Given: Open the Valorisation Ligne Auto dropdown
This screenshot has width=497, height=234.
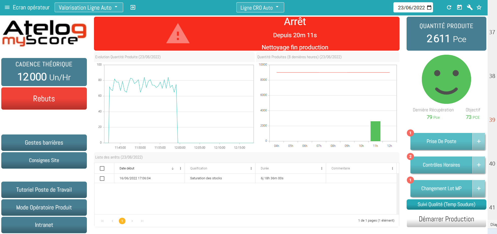Looking at the screenshot, I should pos(89,7).
